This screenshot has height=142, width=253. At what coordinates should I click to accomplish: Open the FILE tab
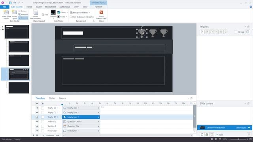point(4,7)
